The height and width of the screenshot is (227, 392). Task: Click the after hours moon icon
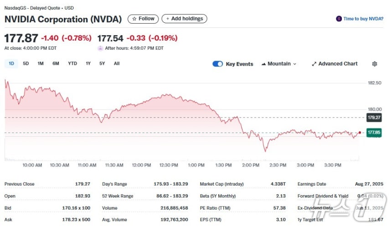(100, 48)
